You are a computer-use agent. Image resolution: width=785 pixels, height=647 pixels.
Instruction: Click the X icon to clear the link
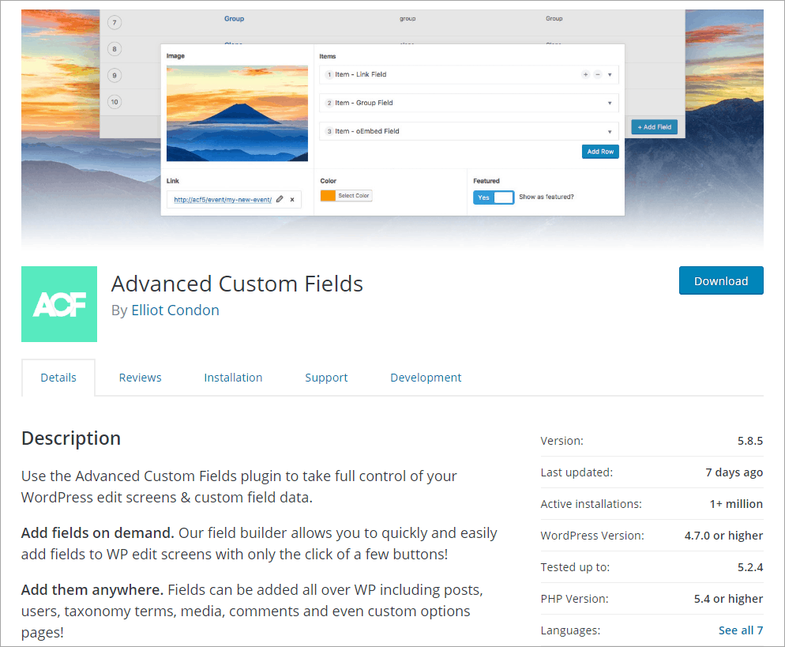pos(292,199)
